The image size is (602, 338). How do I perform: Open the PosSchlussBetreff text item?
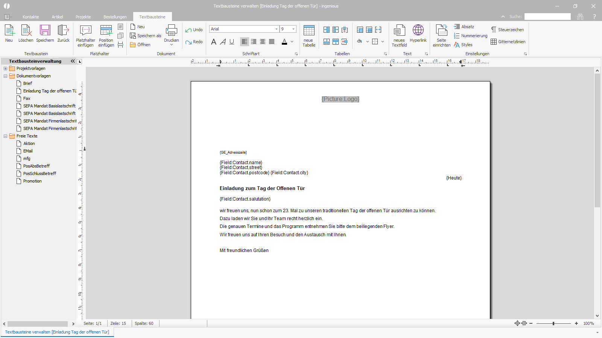40,174
